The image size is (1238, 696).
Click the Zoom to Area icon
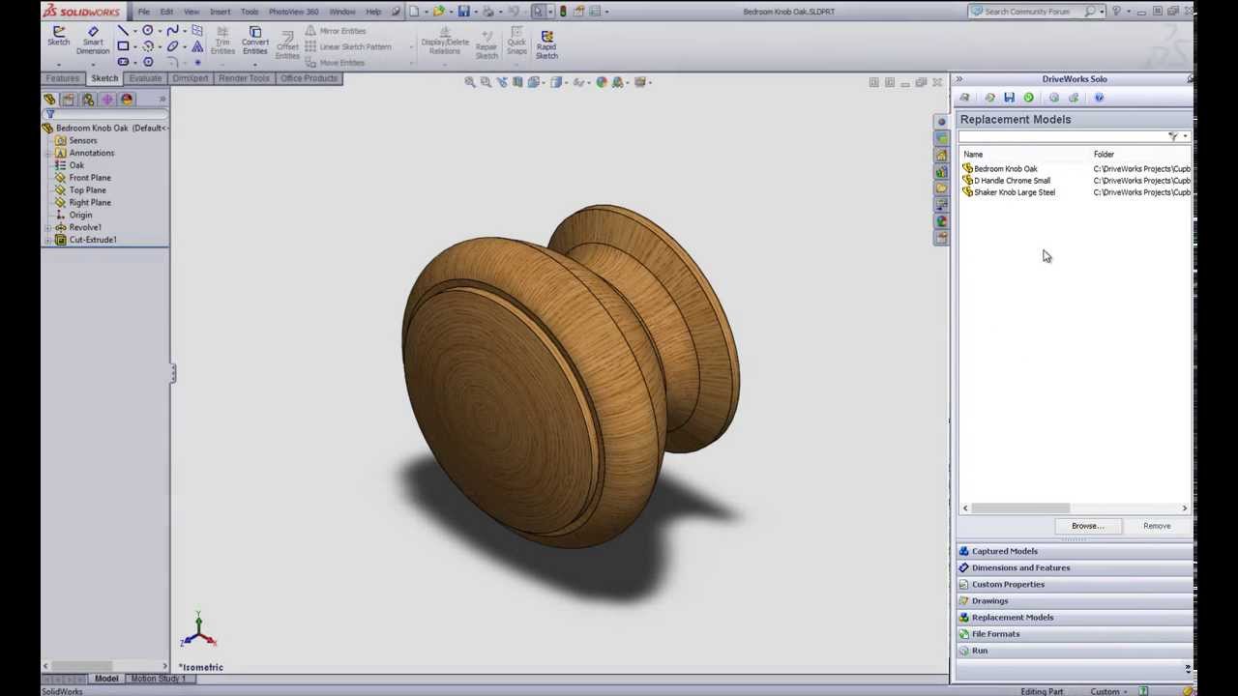[x=486, y=82]
